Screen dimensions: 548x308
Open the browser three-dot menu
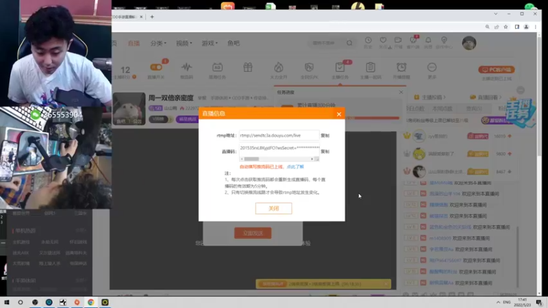click(x=536, y=27)
